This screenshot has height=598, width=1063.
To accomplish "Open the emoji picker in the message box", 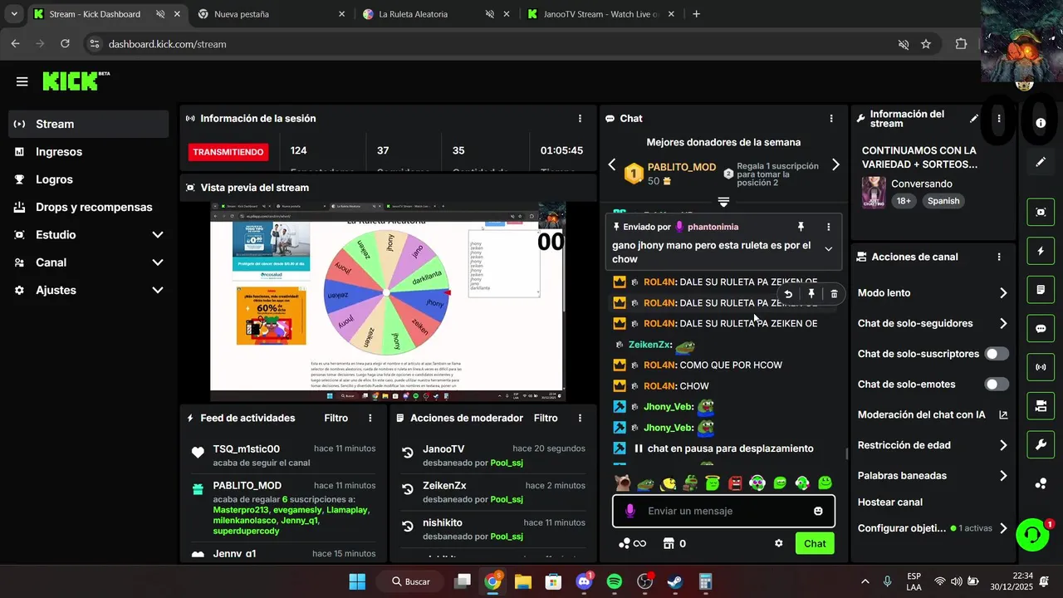I will 818,511.
